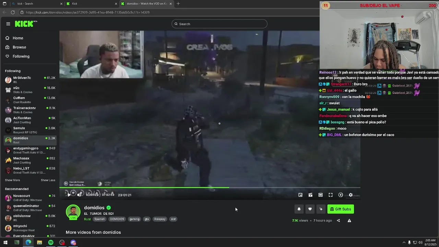Enter fullscreen video mode
This screenshot has width=439, height=247.
pos(331,195)
